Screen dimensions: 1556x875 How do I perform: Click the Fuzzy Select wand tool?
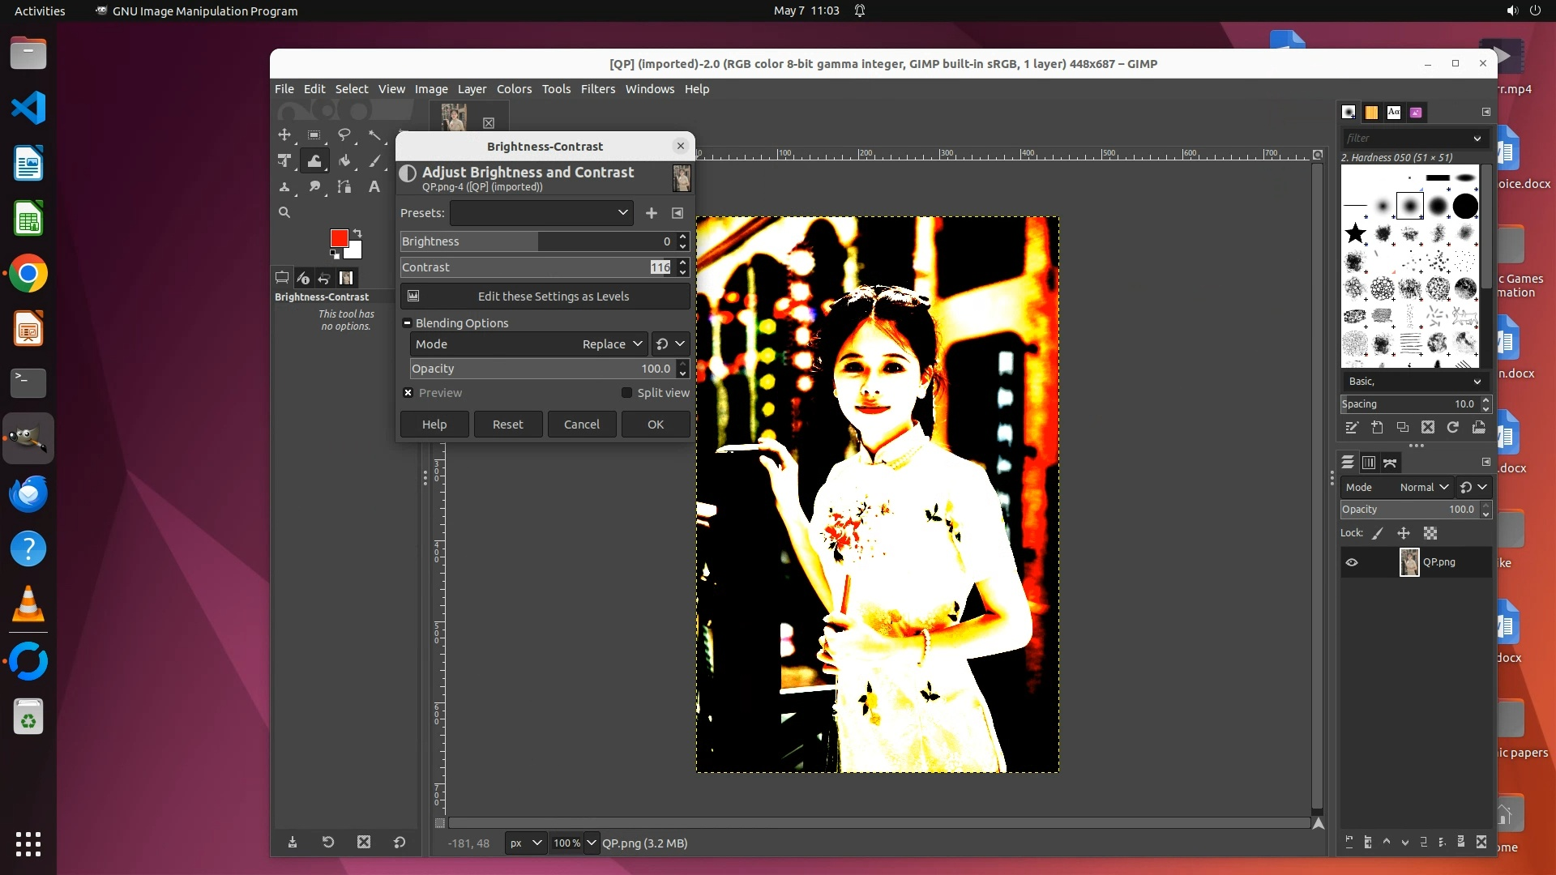tap(374, 134)
